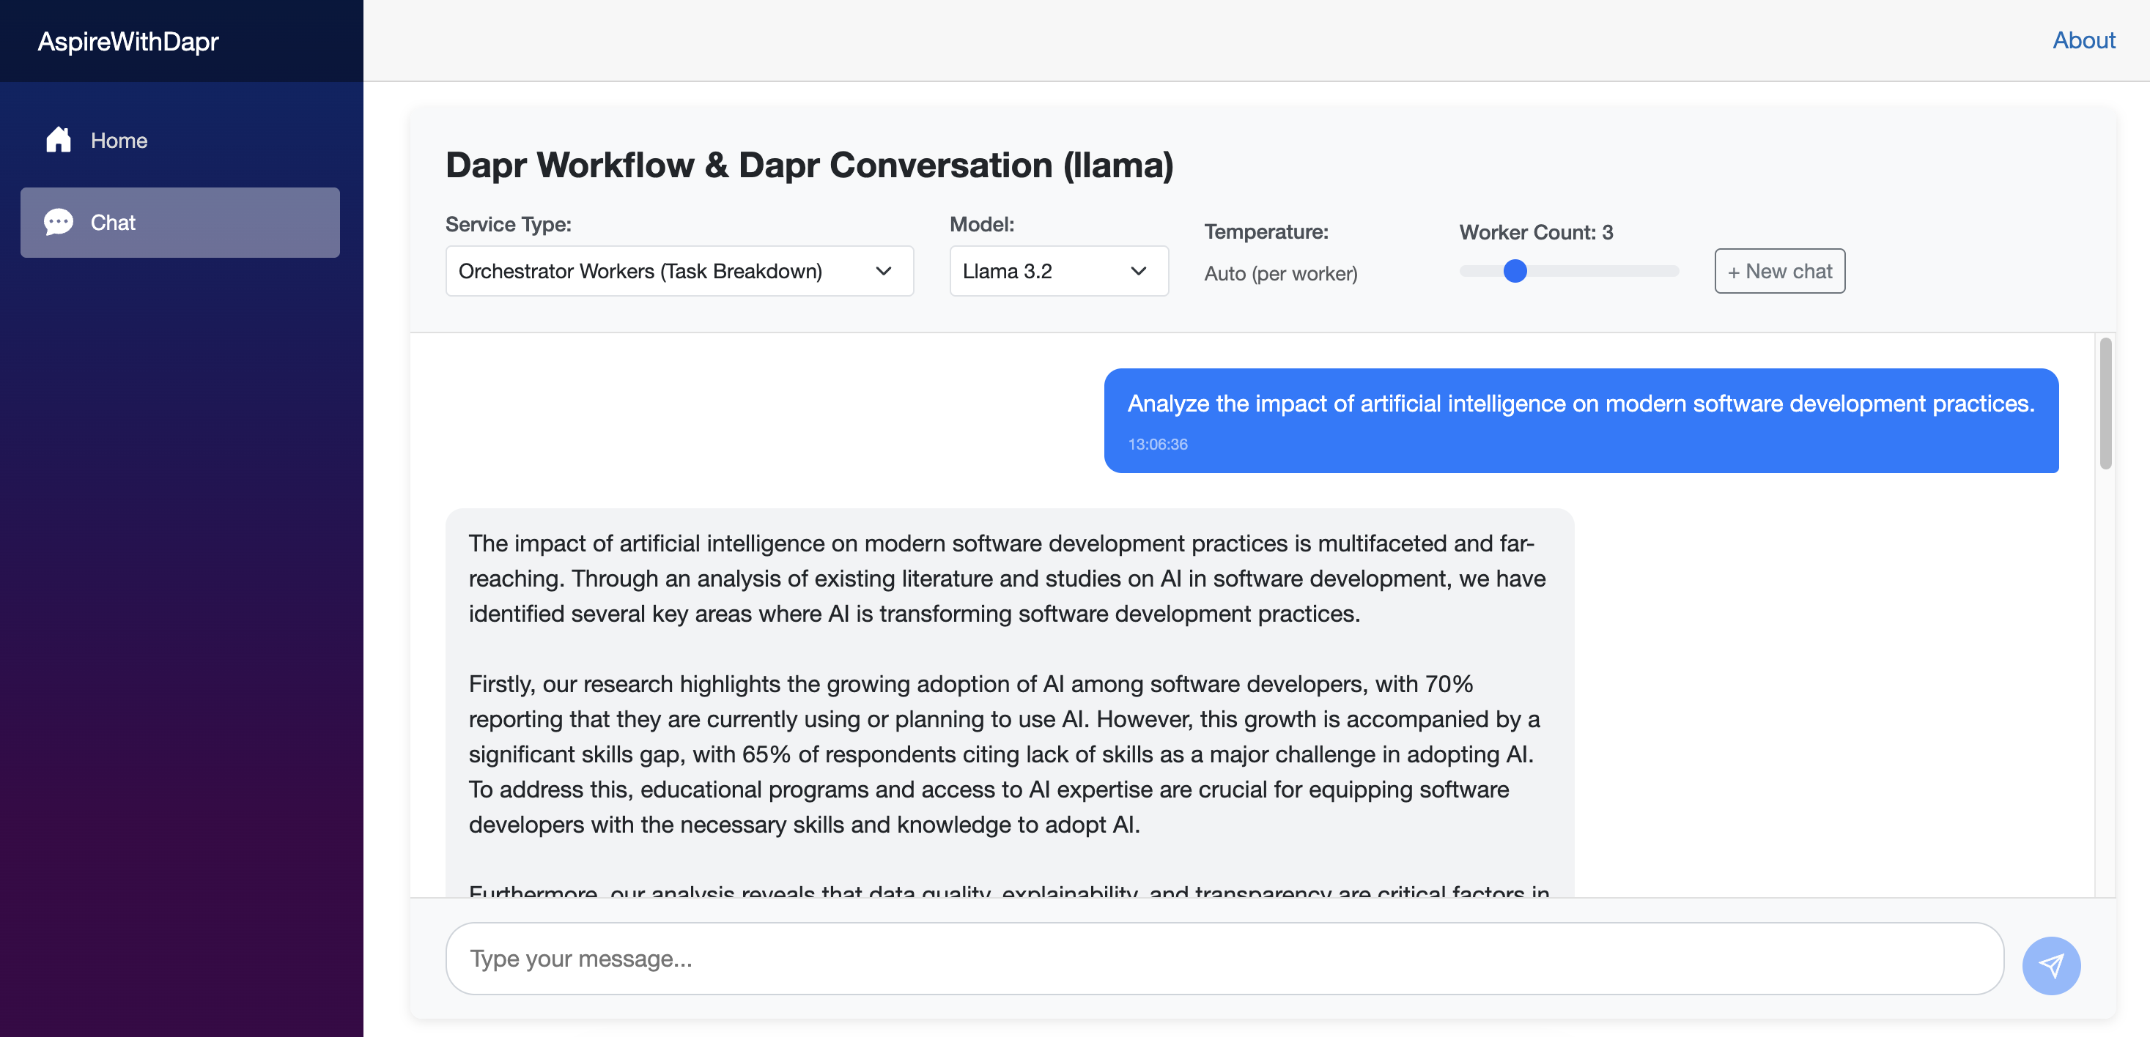
Task: Click the Worker Count slider handle
Action: tap(1514, 271)
